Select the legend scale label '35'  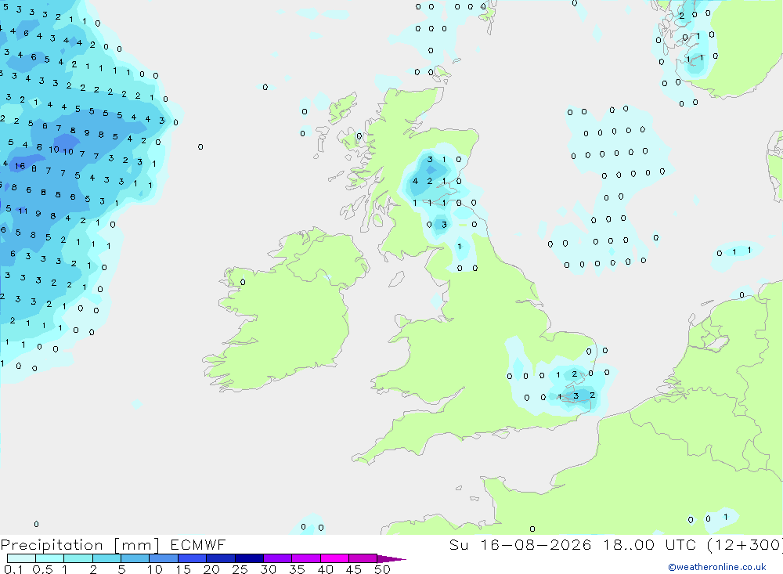297,569
